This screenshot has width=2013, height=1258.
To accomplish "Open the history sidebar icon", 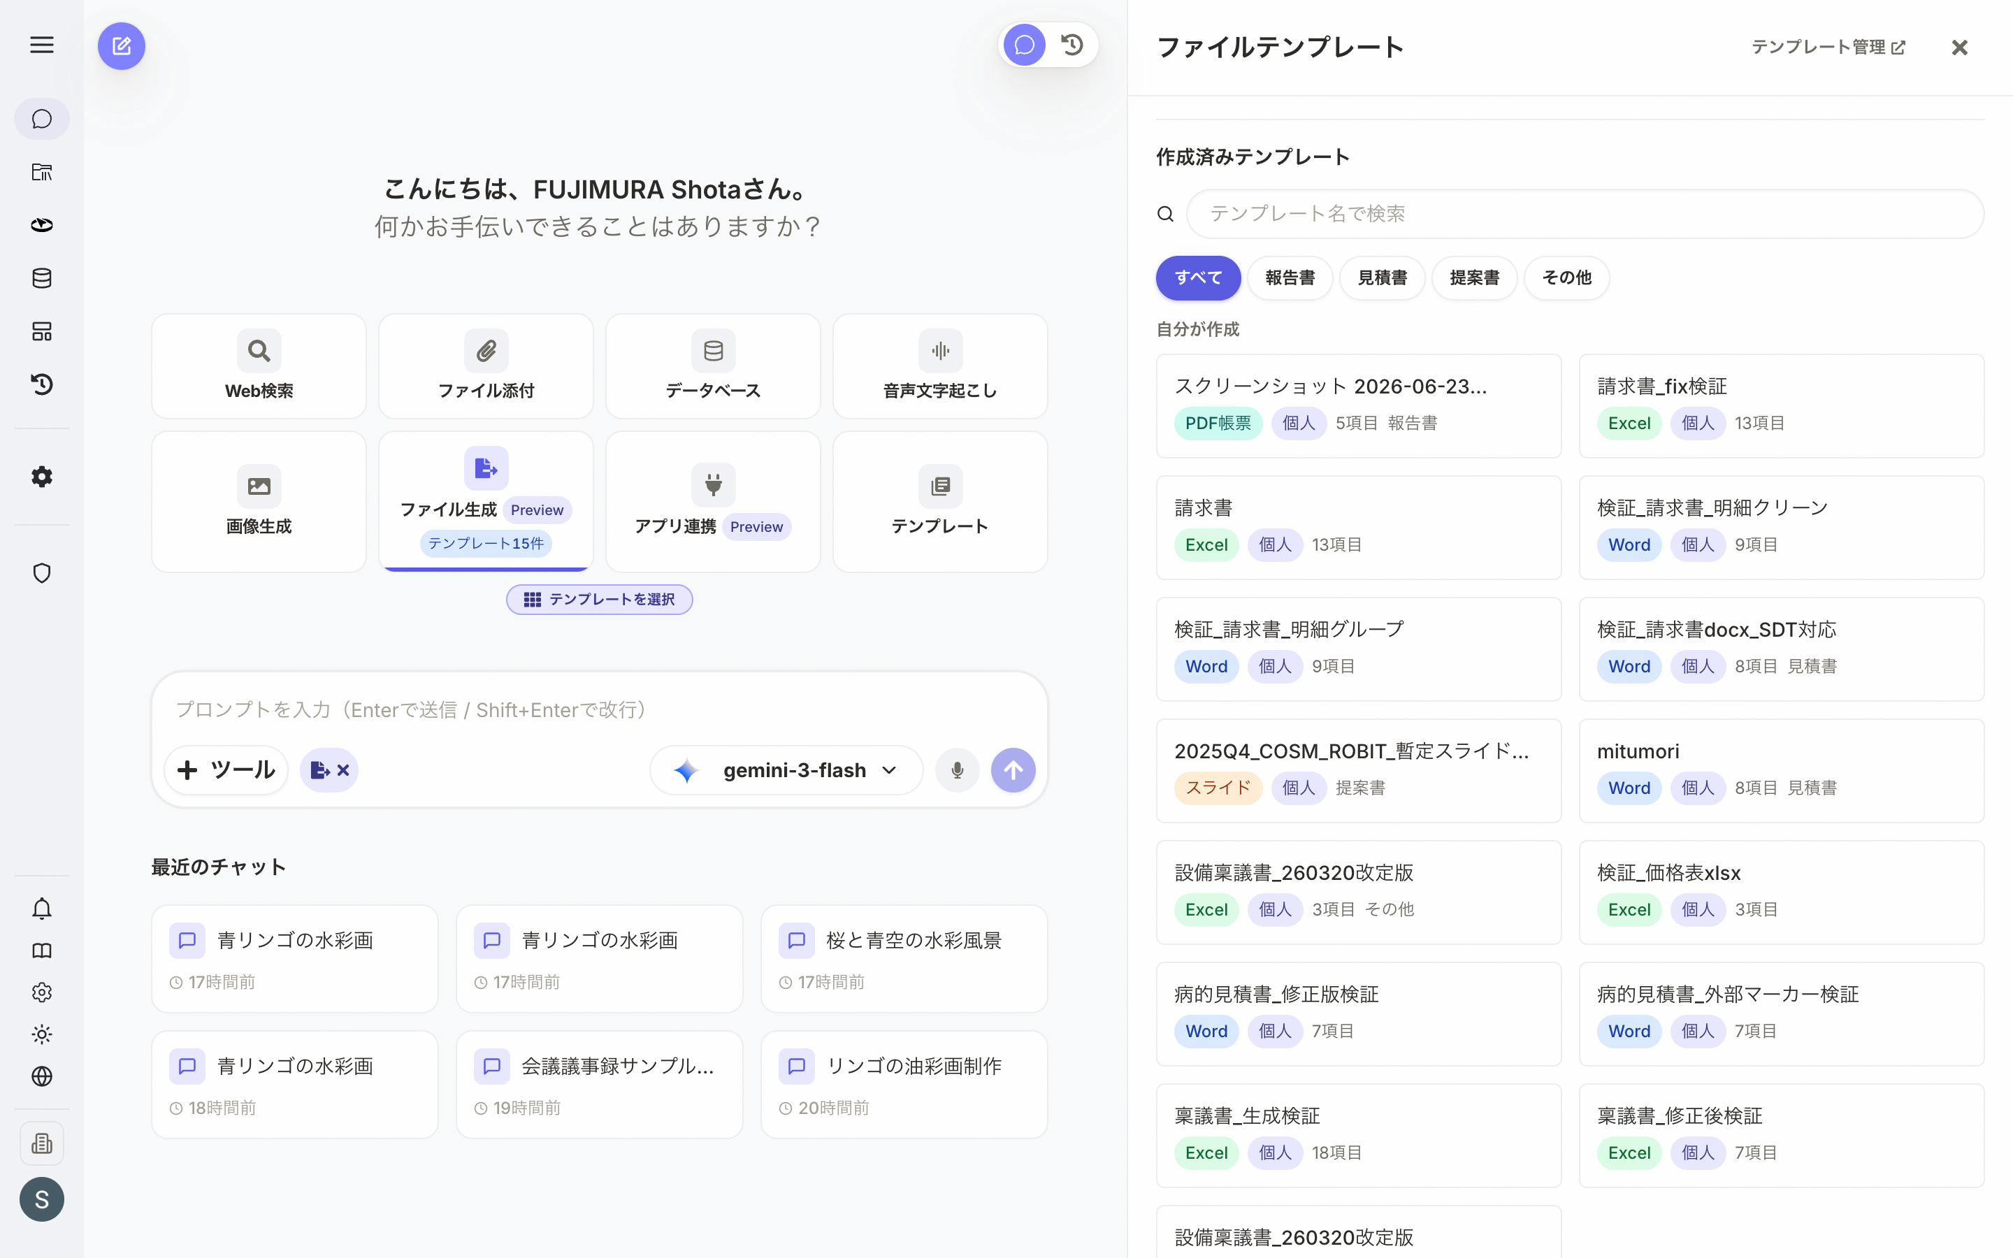I will tap(42, 384).
